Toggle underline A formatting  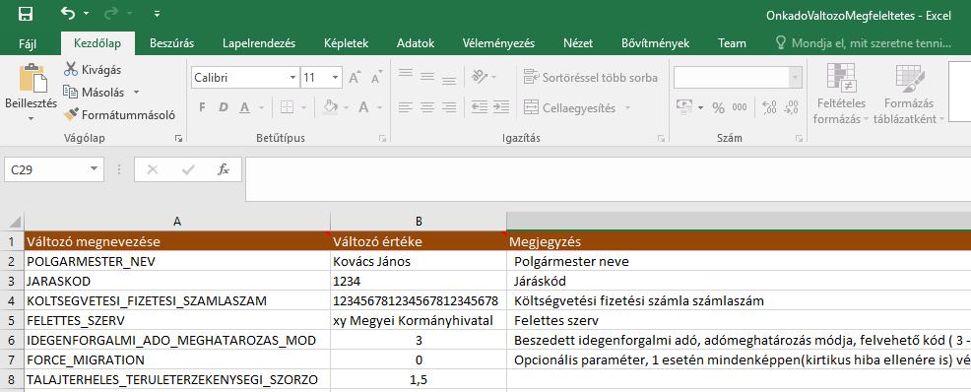(x=244, y=107)
